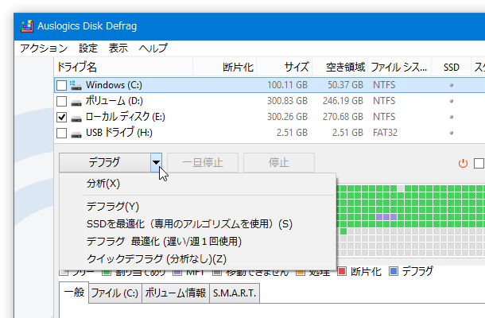Select SSDを最適化 (S) menu entry
The image size is (485, 318).
[198, 223]
